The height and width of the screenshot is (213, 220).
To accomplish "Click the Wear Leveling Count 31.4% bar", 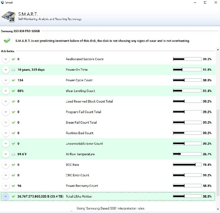I will click(x=187, y=91).
